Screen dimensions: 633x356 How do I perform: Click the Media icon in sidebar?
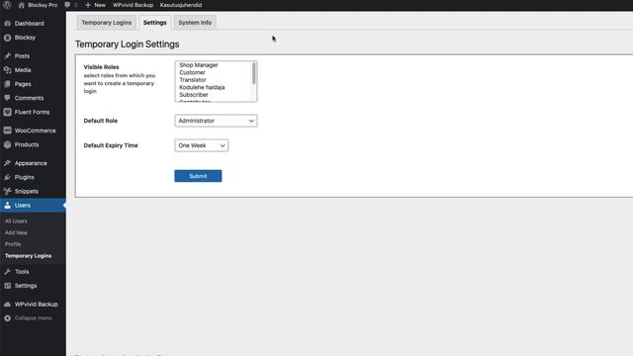coord(7,70)
